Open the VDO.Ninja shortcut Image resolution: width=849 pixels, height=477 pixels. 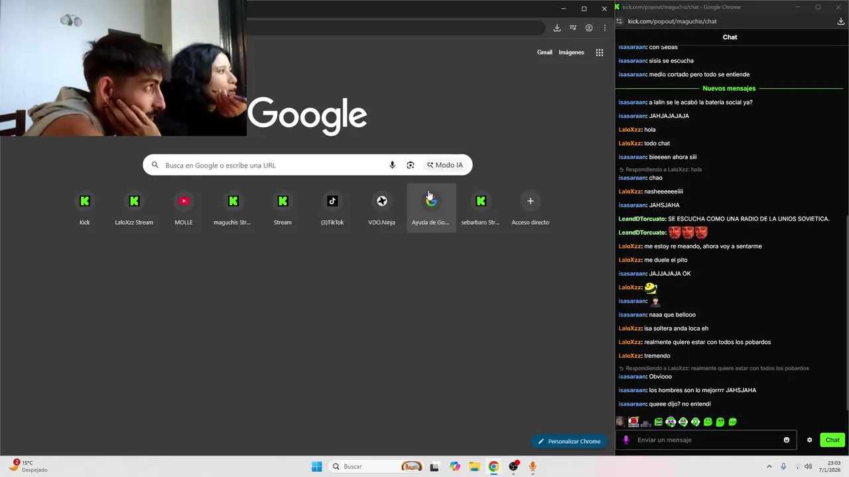(x=381, y=207)
